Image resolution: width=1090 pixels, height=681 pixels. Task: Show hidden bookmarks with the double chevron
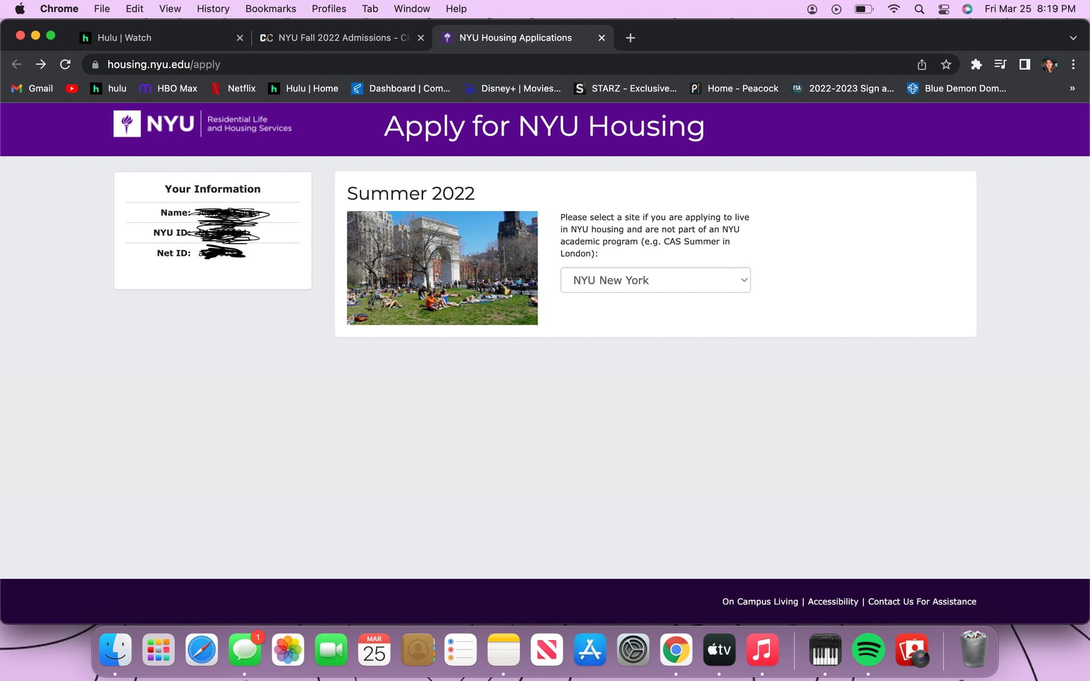(1072, 89)
